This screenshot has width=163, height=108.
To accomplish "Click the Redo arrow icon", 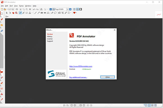I will pyautogui.click(x=37, y=9).
